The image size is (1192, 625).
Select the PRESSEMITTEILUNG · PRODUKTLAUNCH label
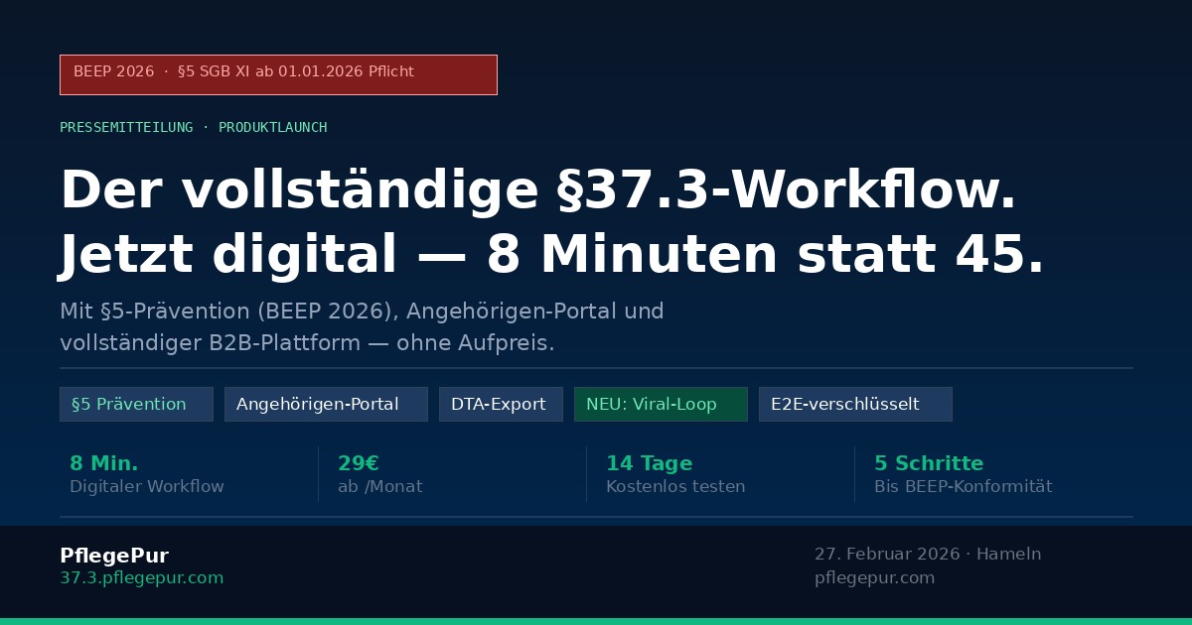pyautogui.click(x=193, y=127)
